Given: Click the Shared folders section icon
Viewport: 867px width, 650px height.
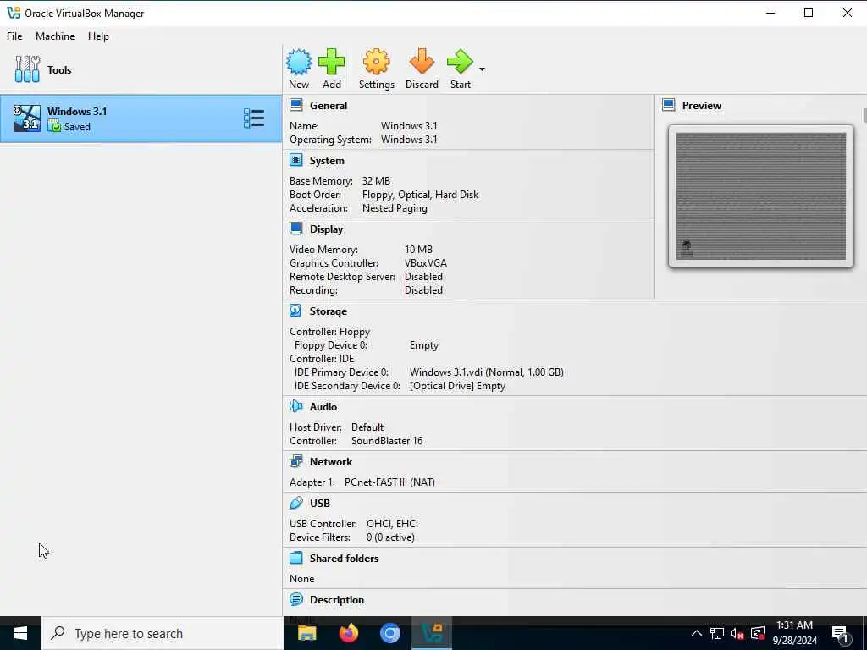Looking at the screenshot, I should [x=296, y=559].
